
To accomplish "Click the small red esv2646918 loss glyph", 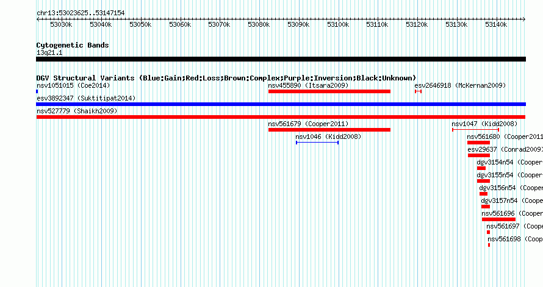I will [x=418, y=91].
